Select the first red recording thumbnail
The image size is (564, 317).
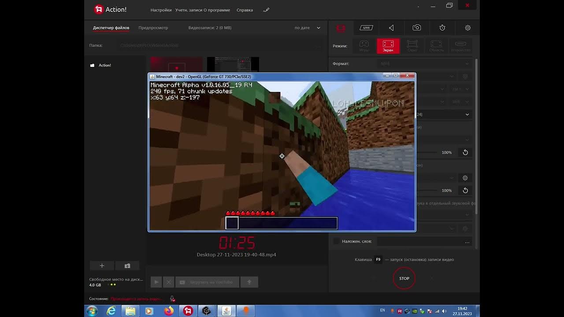(x=176, y=65)
